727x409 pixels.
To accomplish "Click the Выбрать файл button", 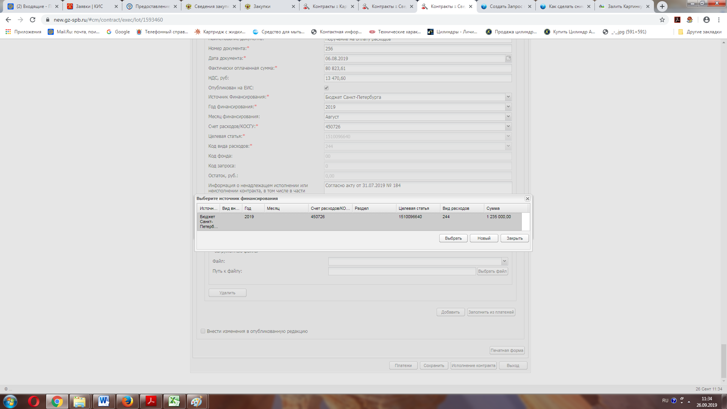I will click(x=492, y=271).
